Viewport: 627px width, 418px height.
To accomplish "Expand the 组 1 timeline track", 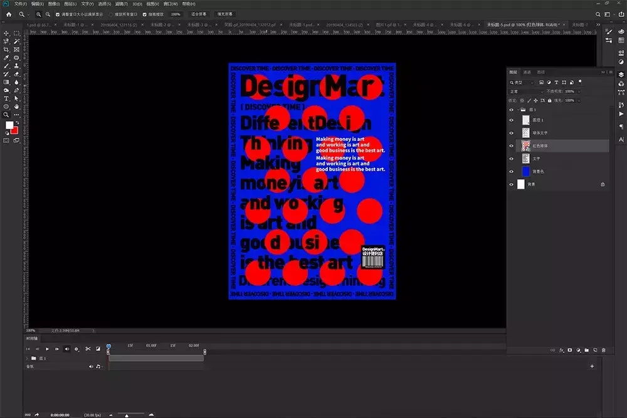I will [x=26, y=358].
